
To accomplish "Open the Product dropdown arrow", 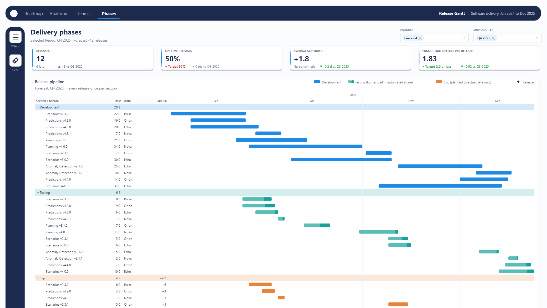I will pyautogui.click(x=464, y=38).
